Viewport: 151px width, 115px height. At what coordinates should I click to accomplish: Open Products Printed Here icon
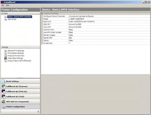tap(5, 56)
